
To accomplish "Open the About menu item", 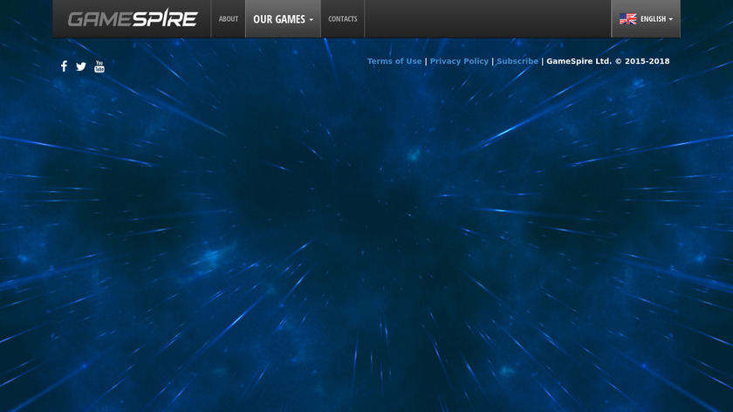I will point(228,18).
